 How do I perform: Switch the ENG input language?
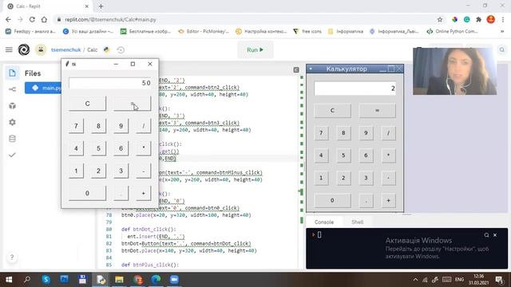click(x=460, y=280)
